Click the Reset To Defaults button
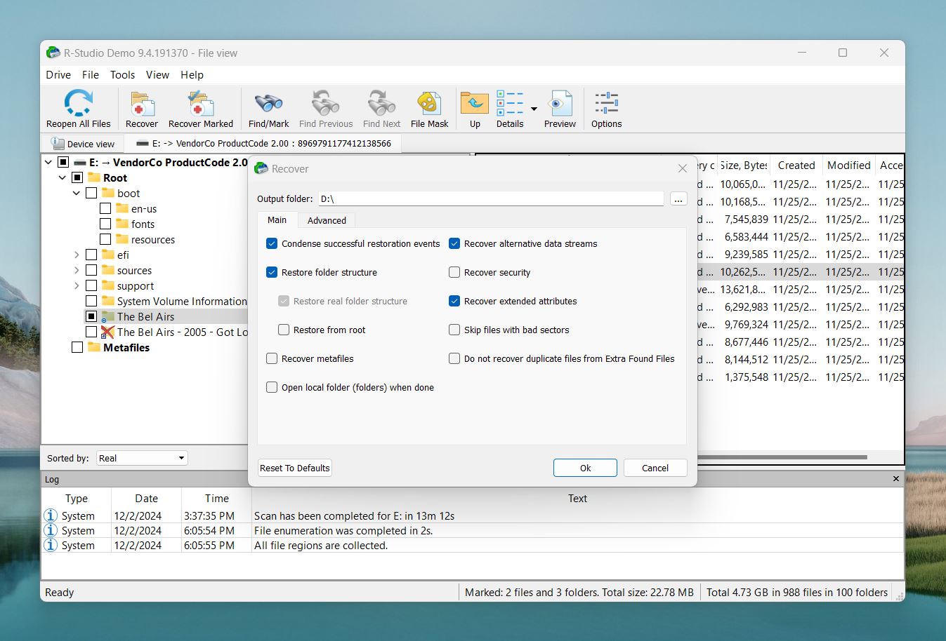 [x=295, y=468]
